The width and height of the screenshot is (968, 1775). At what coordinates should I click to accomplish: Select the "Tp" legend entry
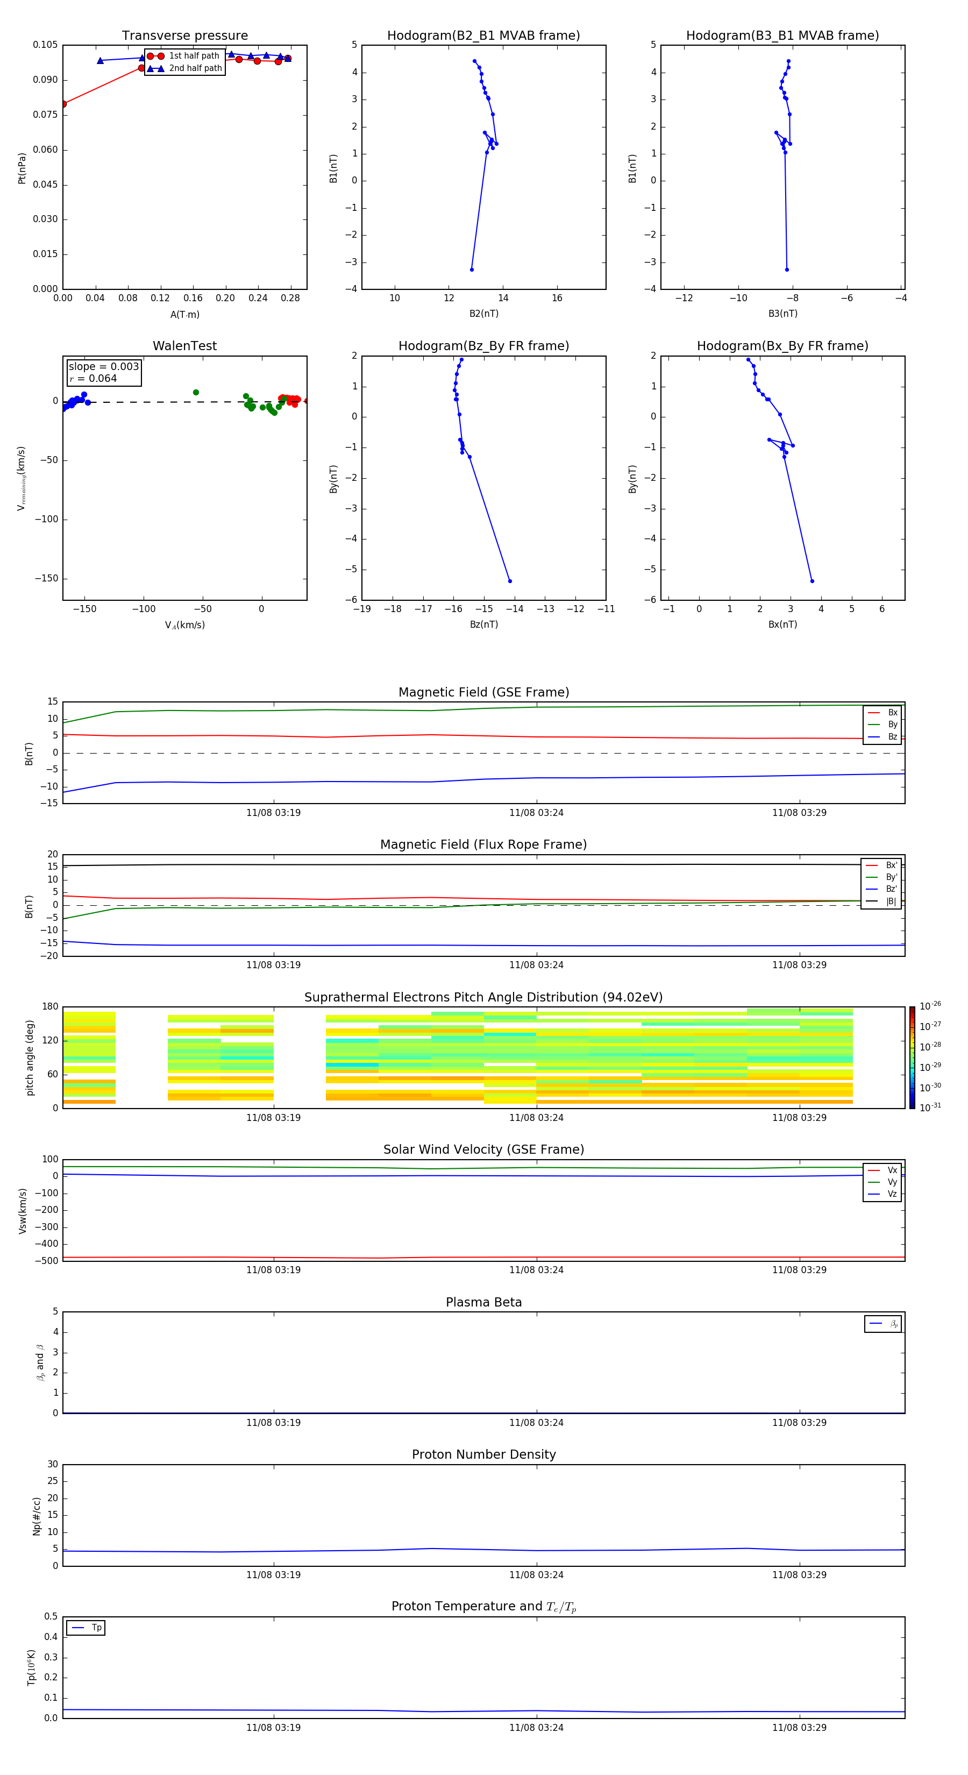coord(86,1628)
